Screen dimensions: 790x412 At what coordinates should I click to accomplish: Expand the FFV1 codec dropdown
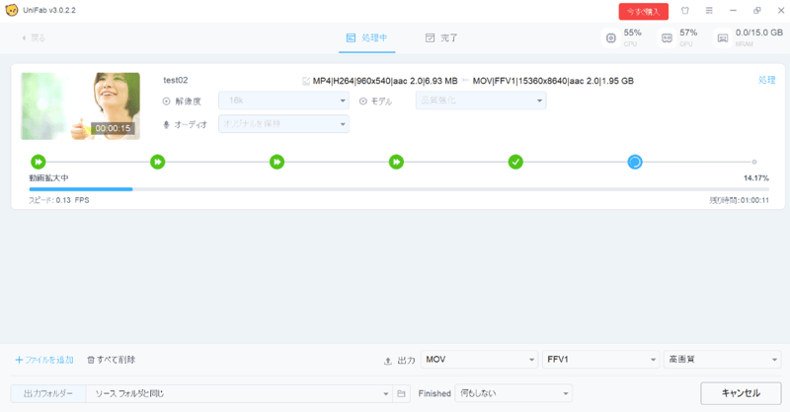(600, 360)
